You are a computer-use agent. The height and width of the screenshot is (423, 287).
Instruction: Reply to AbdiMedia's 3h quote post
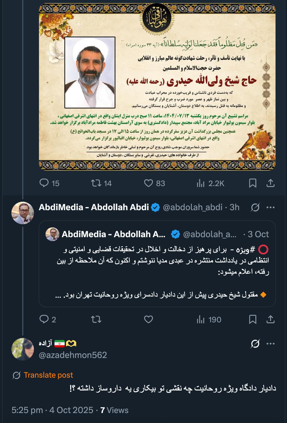tap(44, 319)
